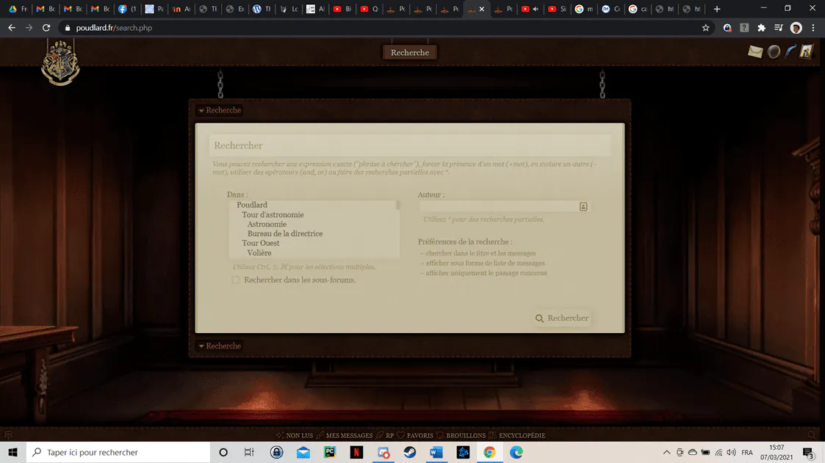Click the Rechercher keyword input field
Image resolution: width=825 pixels, height=463 pixels.
point(410,145)
